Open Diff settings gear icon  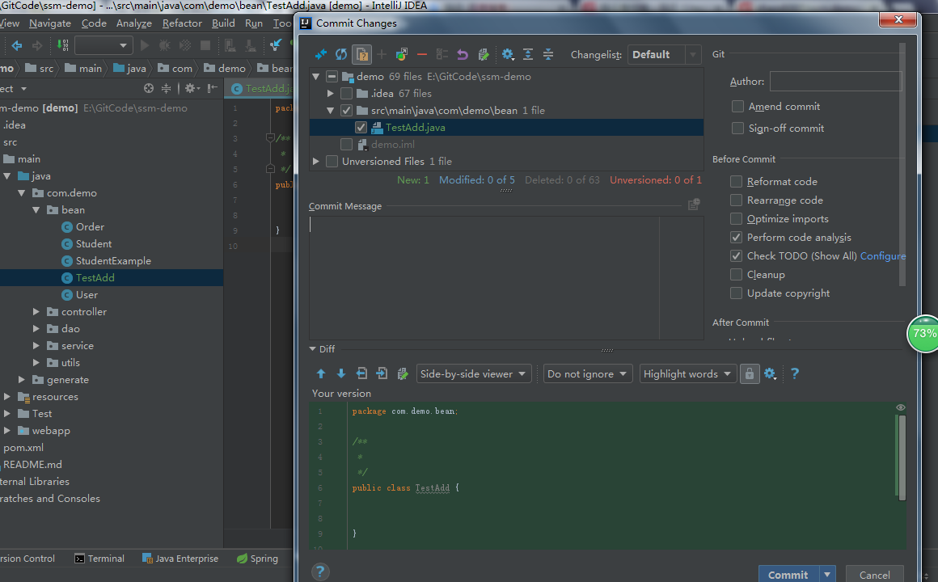point(770,373)
